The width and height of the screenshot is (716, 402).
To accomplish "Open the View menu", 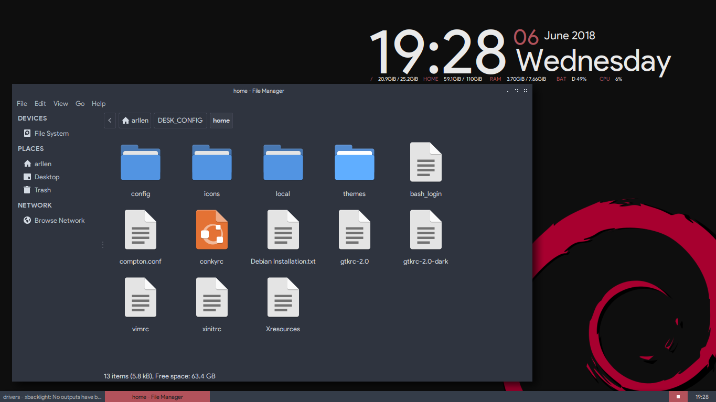I will [x=60, y=103].
